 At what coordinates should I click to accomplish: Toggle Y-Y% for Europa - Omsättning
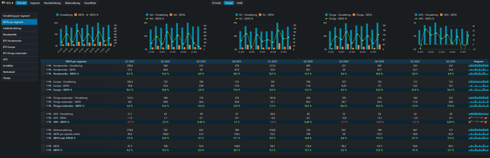tap(49, 81)
